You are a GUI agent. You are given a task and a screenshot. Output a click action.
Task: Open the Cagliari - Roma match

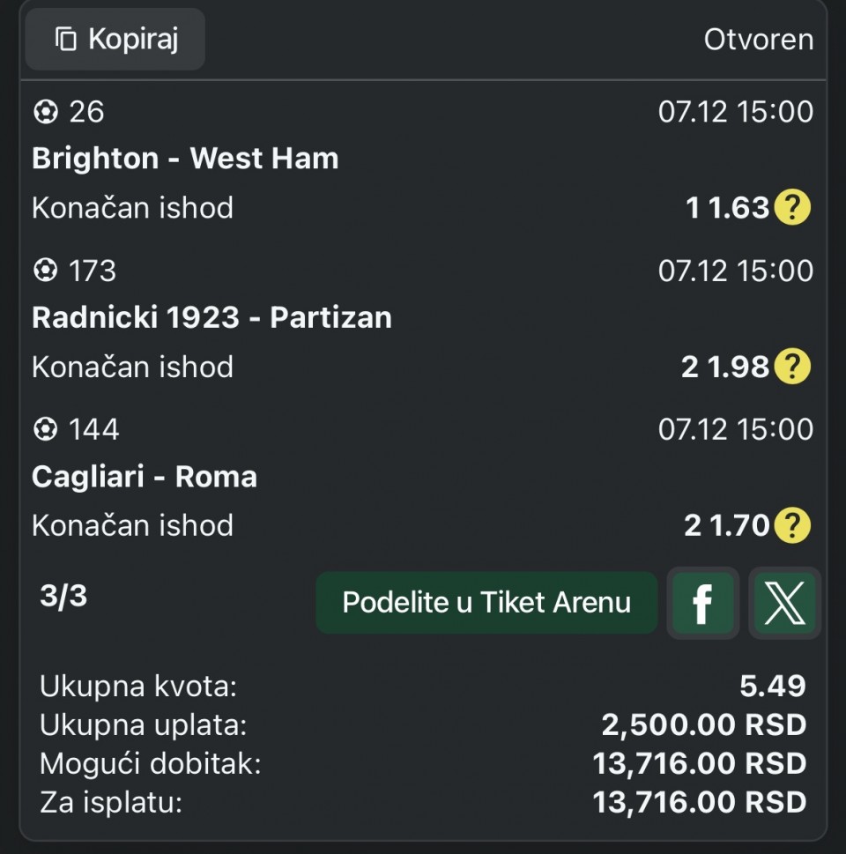click(145, 476)
